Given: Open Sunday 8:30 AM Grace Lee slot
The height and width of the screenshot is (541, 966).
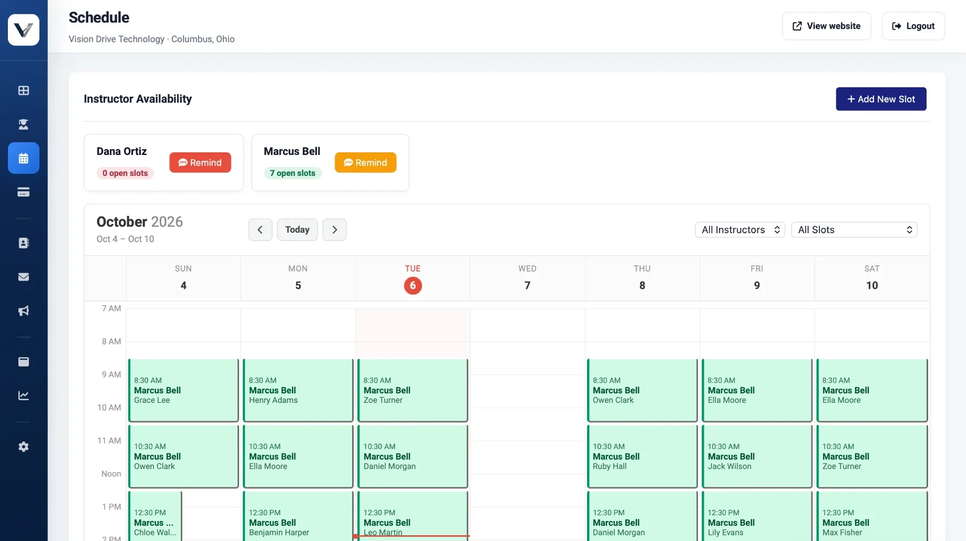Looking at the screenshot, I should click(x=183, y=390).
